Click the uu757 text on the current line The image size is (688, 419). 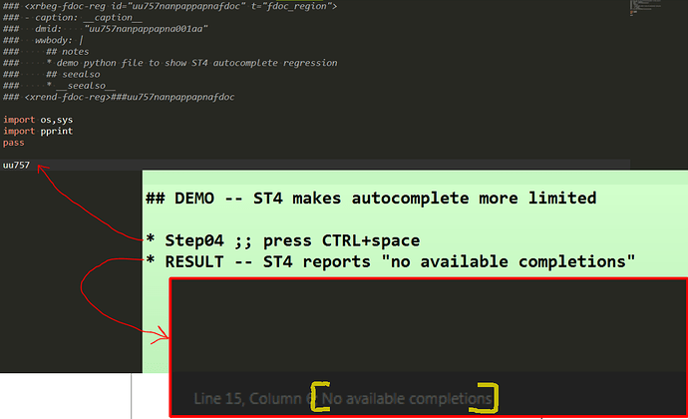16,165
